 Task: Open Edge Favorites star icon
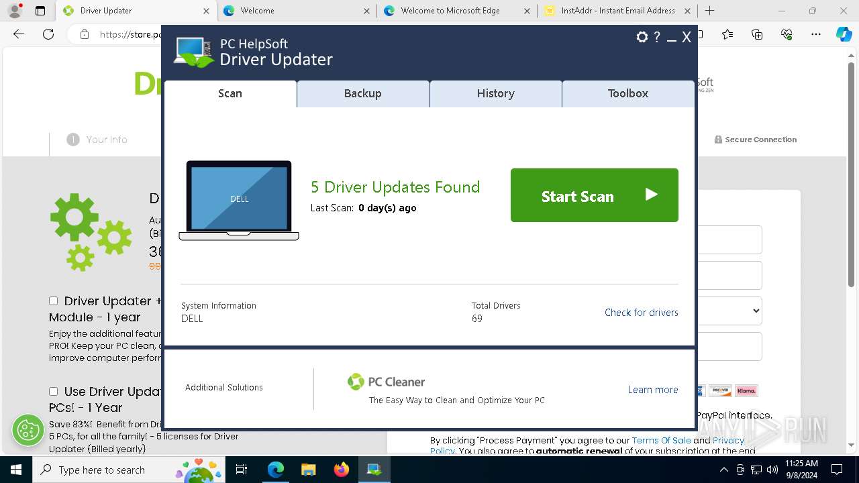[727, 35]
